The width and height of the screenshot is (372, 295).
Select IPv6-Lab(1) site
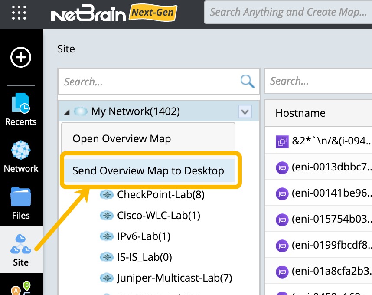pyautogui.click(x=144, y=236)
